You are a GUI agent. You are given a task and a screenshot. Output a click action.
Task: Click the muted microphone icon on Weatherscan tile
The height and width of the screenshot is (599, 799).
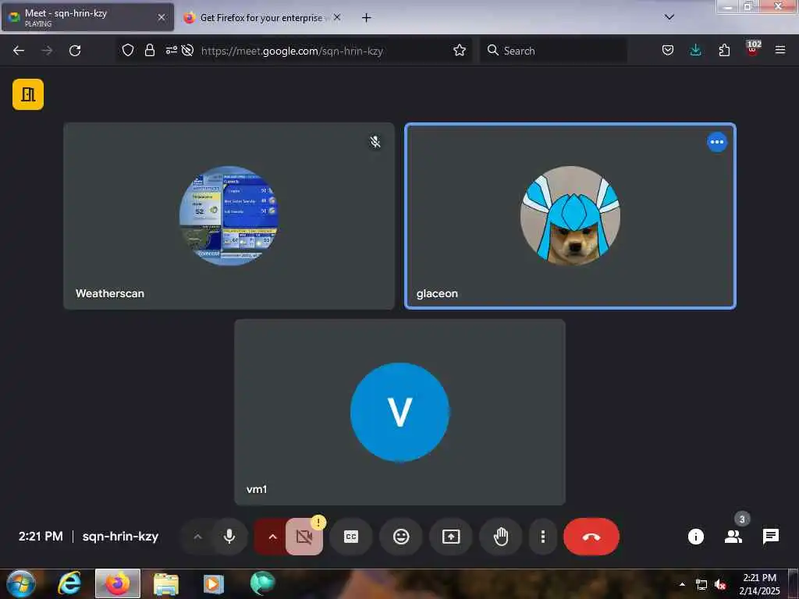coord(375,142)
